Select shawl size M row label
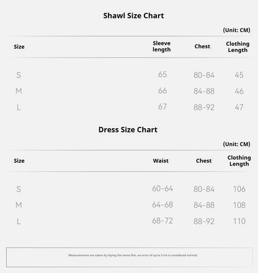Image resolution: width=258 pixels, height=273 pixels. pyautogui.click(x=19, y=91)
